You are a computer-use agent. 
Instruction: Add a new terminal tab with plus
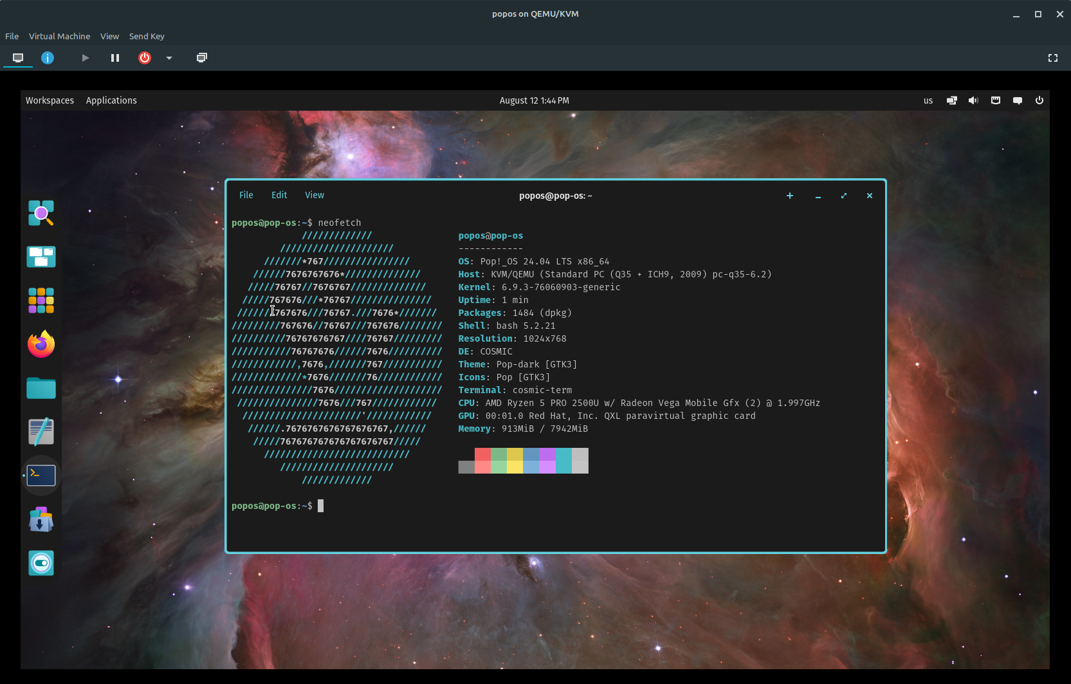[790, 196]
